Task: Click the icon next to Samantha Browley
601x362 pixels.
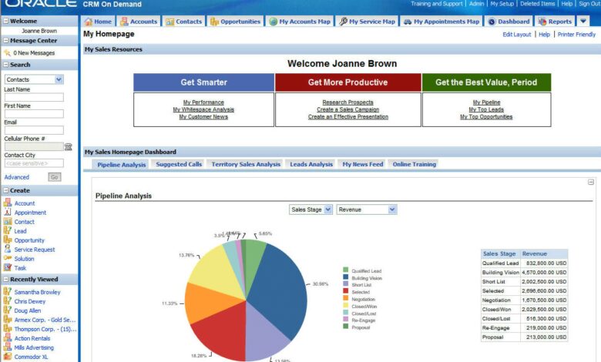Action: pos(8,291)
